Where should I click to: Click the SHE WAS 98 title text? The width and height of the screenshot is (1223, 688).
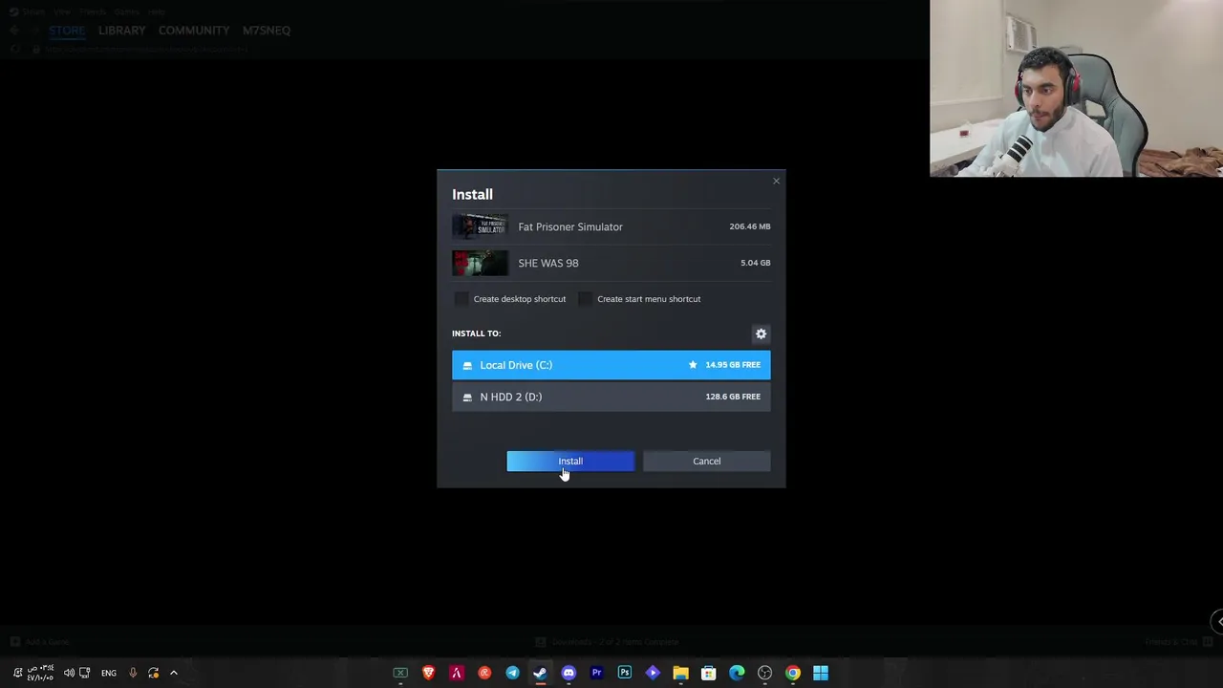click(548, 263)
